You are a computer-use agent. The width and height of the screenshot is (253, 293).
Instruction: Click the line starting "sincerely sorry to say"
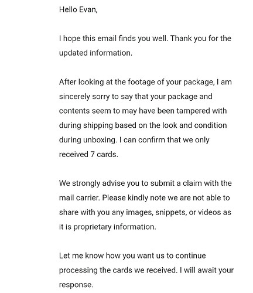coord(136,97)
